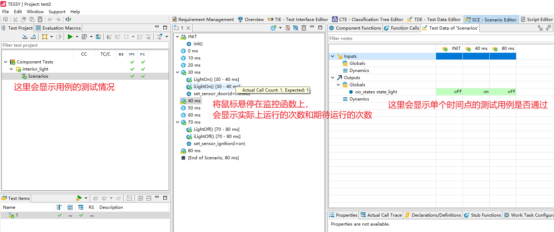The image size is (554, 232).
Task: Open Stub Functions tab
Action: (483, 215)
